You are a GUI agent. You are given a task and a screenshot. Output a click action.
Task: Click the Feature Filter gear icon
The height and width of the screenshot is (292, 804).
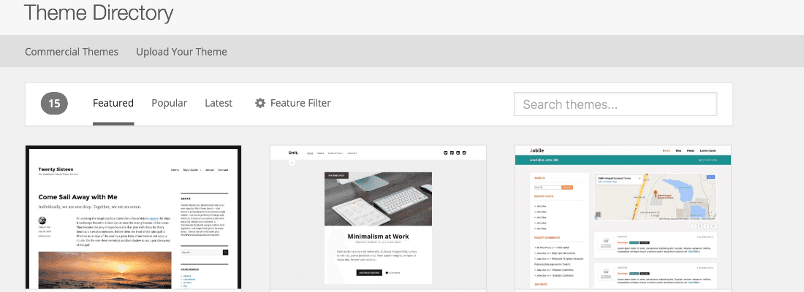click(x=260, y=103)
